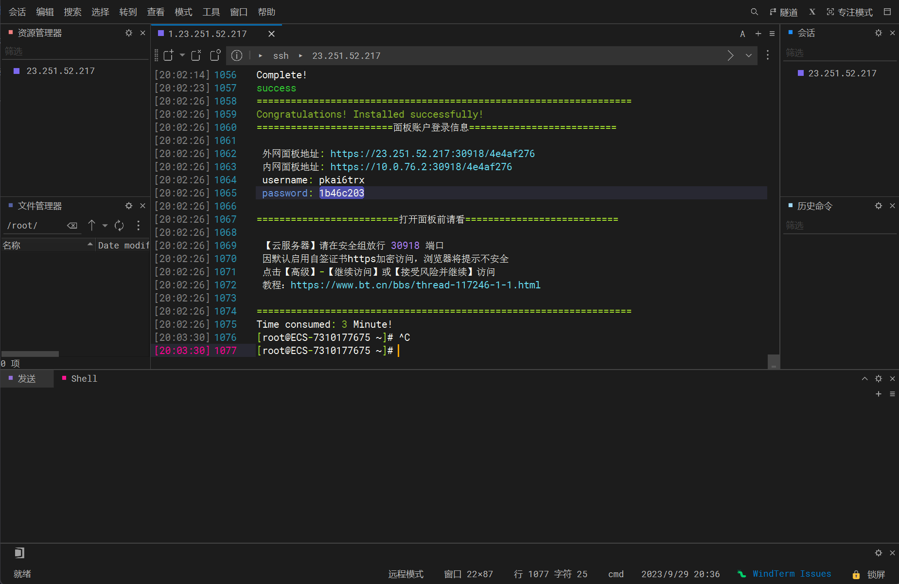Expand new session dropdown arrow
This screenshot has height=584, width=899.
[x=182, y=55]
